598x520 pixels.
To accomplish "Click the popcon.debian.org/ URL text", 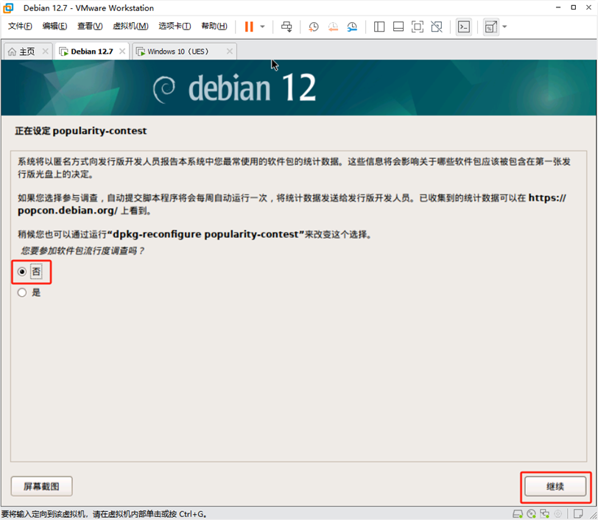I will click(x=68, y=211).
